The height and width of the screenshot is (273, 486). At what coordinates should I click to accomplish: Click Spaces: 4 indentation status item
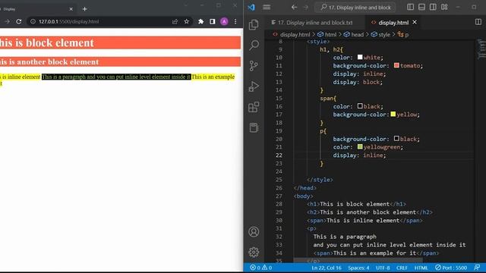pyautogui.click(x=358, y=268)
